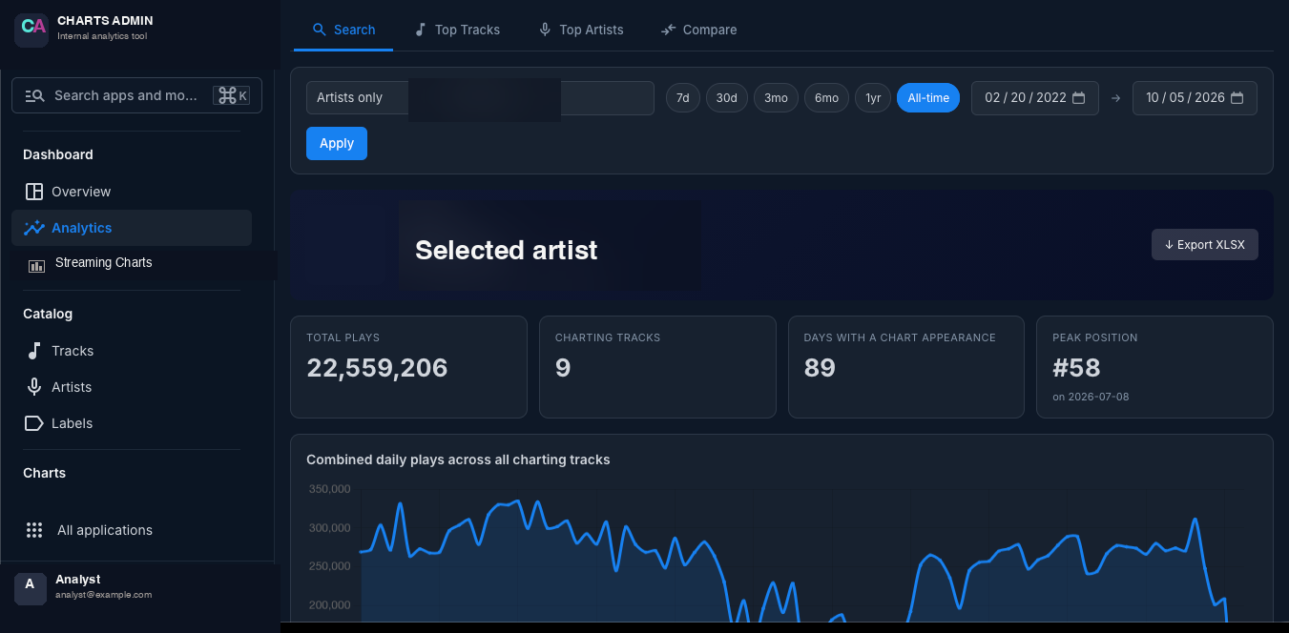Image resolution: width=1289 pixels, height=633 pixels.
Task: Click the Charts section heading
Action: (45, 473)
